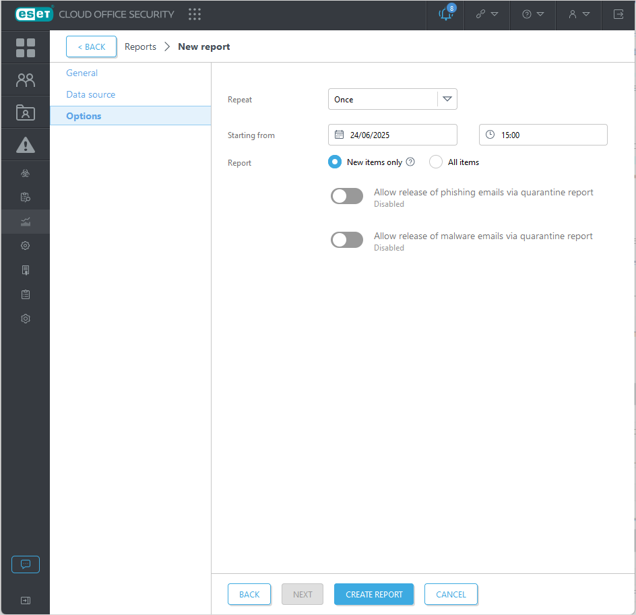
Task: Click CREATE REPORT button
Action: (374, 594)
